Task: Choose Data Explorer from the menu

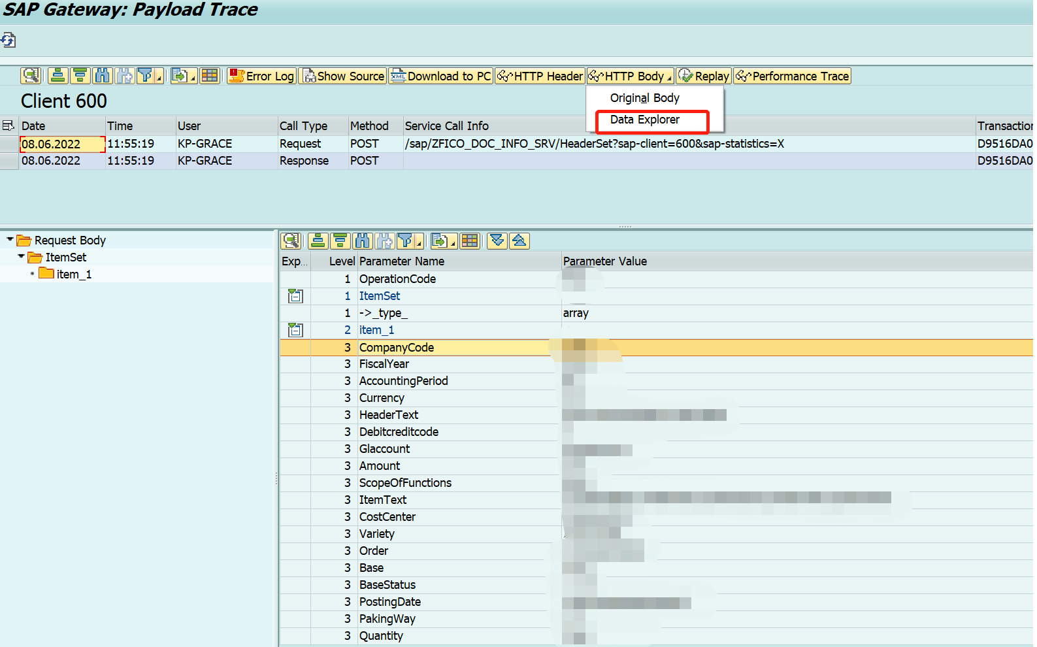Action: [x=645, y=120]
